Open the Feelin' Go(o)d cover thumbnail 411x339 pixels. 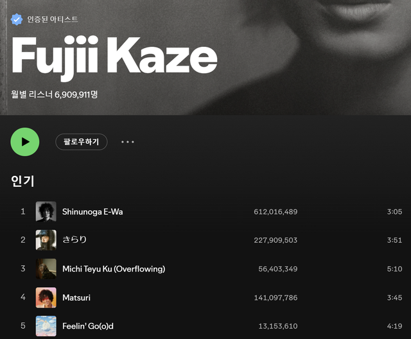click(x=46, y=326)
